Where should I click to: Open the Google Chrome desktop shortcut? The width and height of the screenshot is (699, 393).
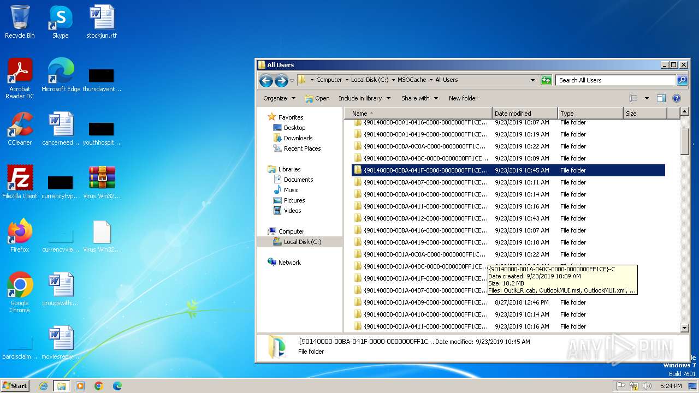coord(20,293)
